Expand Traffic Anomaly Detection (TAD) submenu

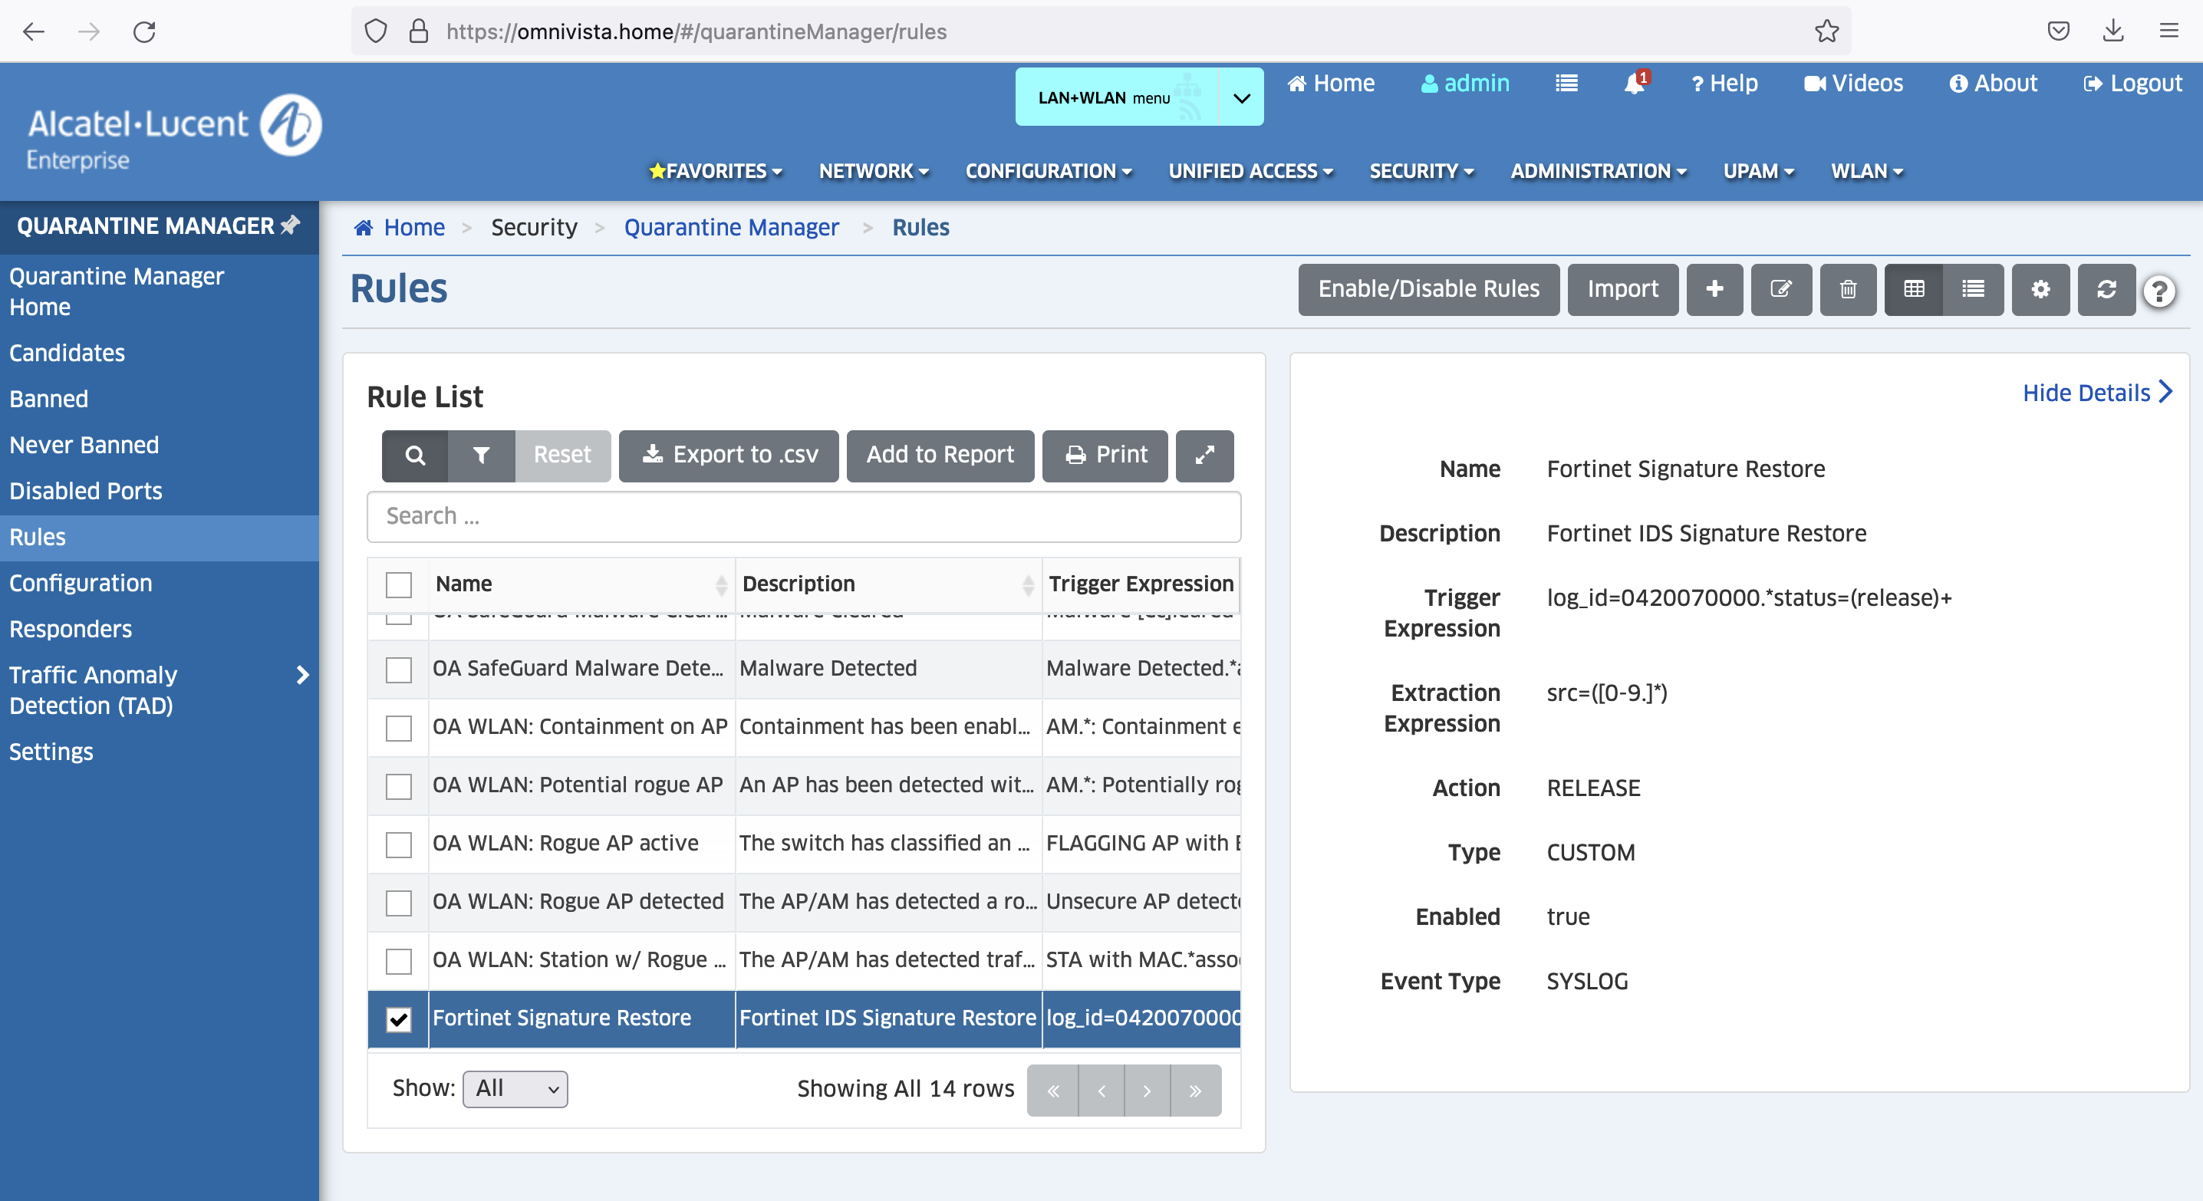coord(302,676)
